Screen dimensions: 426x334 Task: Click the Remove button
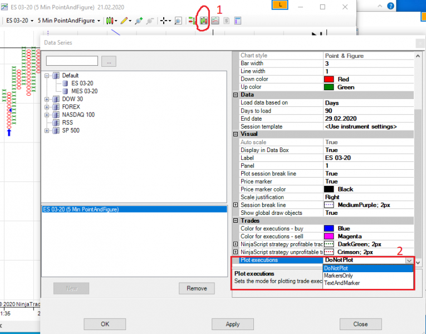coord(197,288)
